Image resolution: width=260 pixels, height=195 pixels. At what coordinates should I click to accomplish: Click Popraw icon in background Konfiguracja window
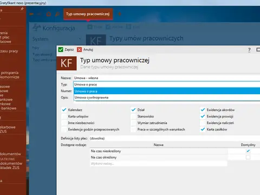click(x=108, y=27)
